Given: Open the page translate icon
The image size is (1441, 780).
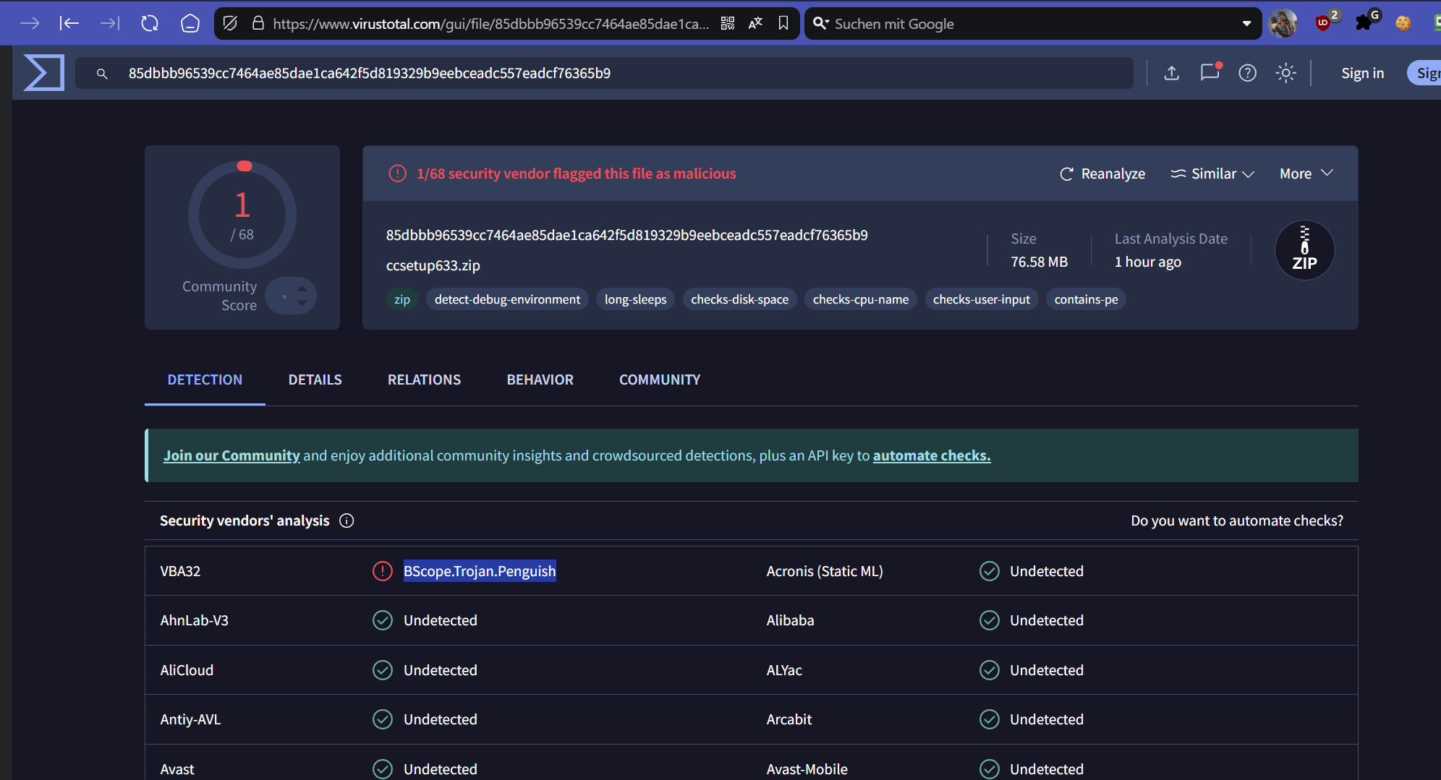Looking at the screenshot, I should 755,23.
